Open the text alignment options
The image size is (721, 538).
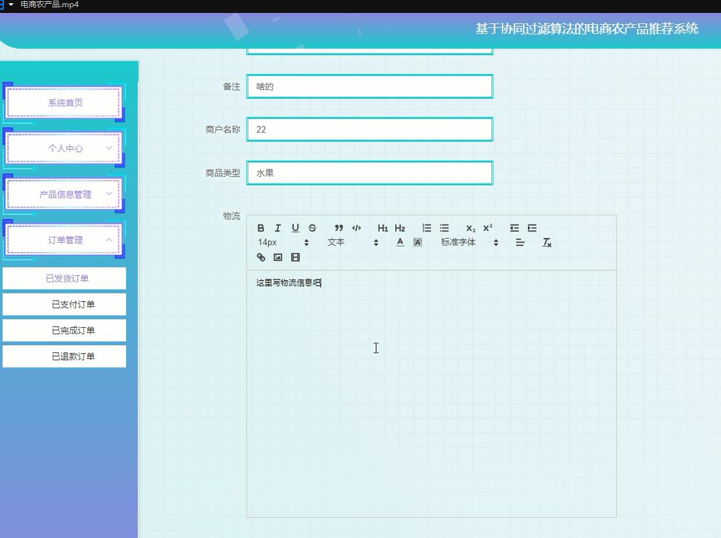[520, 242]
